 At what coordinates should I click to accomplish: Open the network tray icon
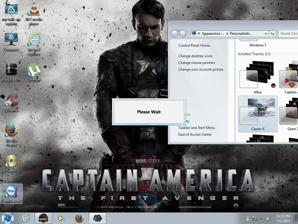pyautogui.click(x=262, y=219)
